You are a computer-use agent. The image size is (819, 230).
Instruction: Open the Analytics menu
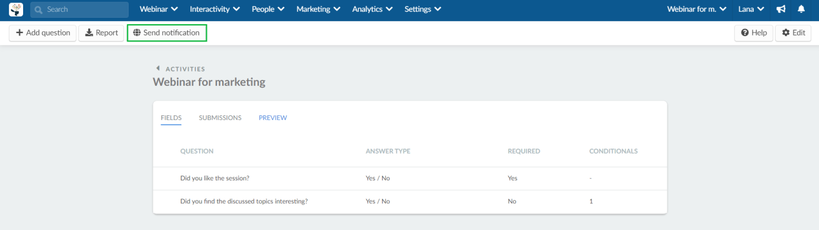click(372, 9)
